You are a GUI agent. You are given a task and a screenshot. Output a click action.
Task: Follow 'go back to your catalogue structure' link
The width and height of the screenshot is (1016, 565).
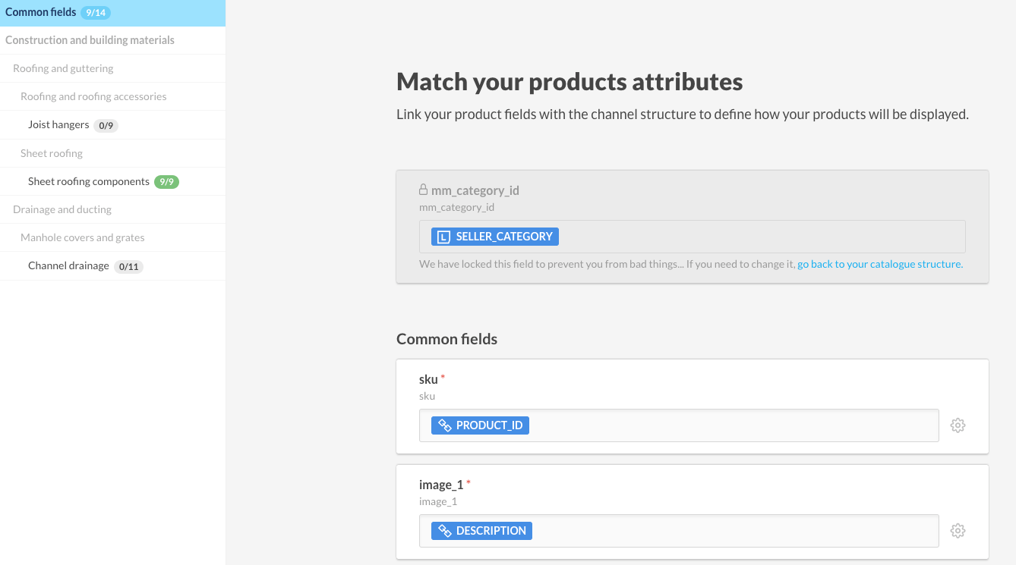[879, 265]
